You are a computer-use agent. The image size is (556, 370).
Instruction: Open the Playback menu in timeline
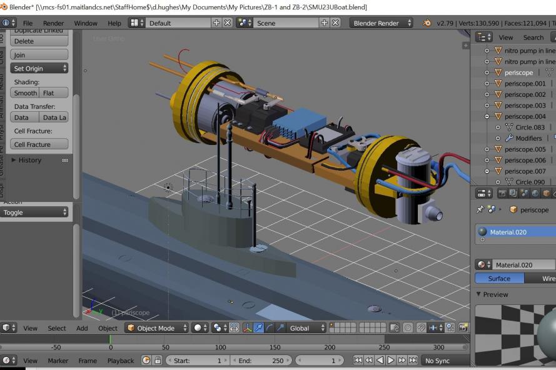pyautogui.click(x=120, y=361)
